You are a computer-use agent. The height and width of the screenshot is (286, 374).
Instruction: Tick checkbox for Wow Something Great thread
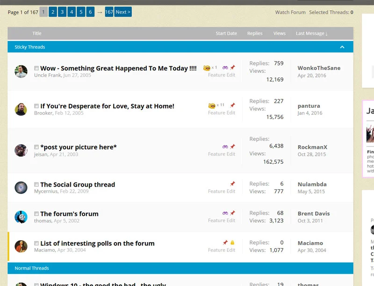click(x=36, y=68)
